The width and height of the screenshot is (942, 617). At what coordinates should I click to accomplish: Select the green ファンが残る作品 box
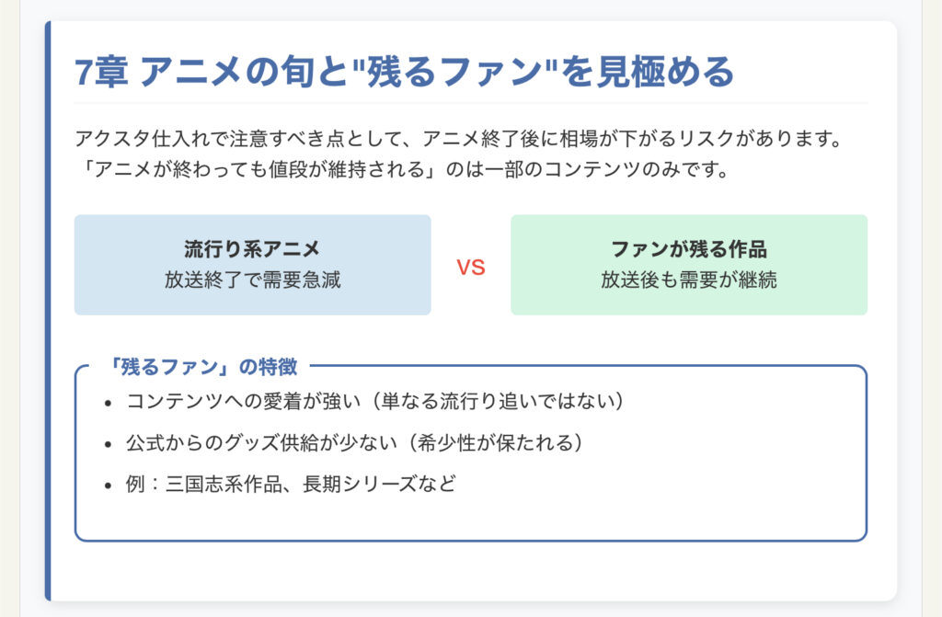pos(689,265)
